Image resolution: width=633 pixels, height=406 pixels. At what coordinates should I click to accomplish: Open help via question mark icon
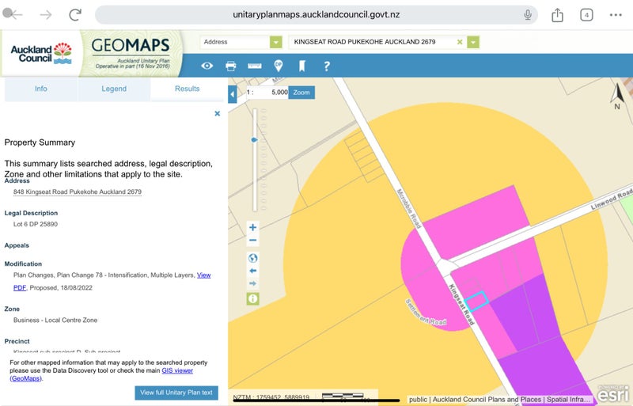[x=326, y=66]
